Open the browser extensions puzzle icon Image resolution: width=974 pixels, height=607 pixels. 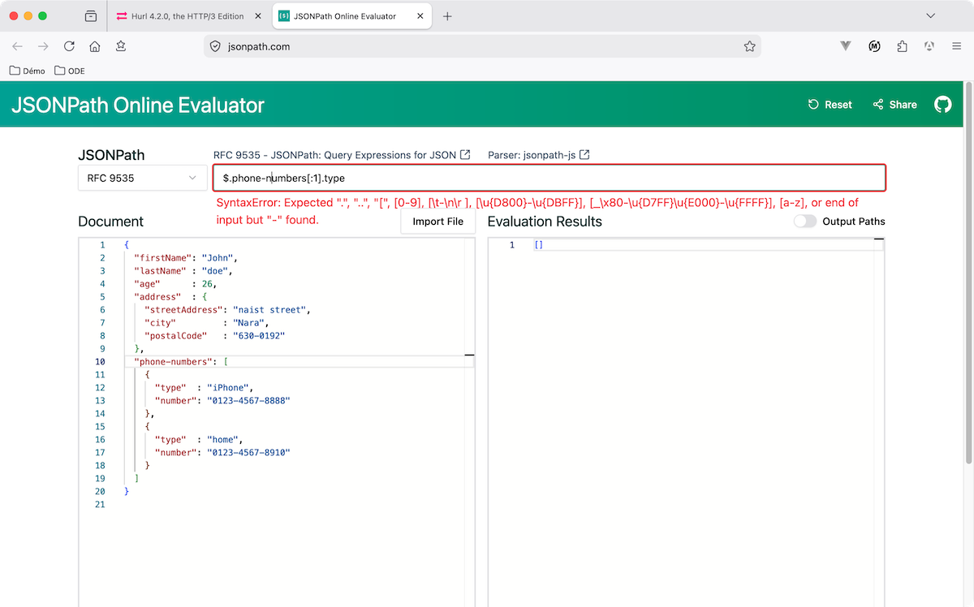point(902,46)
